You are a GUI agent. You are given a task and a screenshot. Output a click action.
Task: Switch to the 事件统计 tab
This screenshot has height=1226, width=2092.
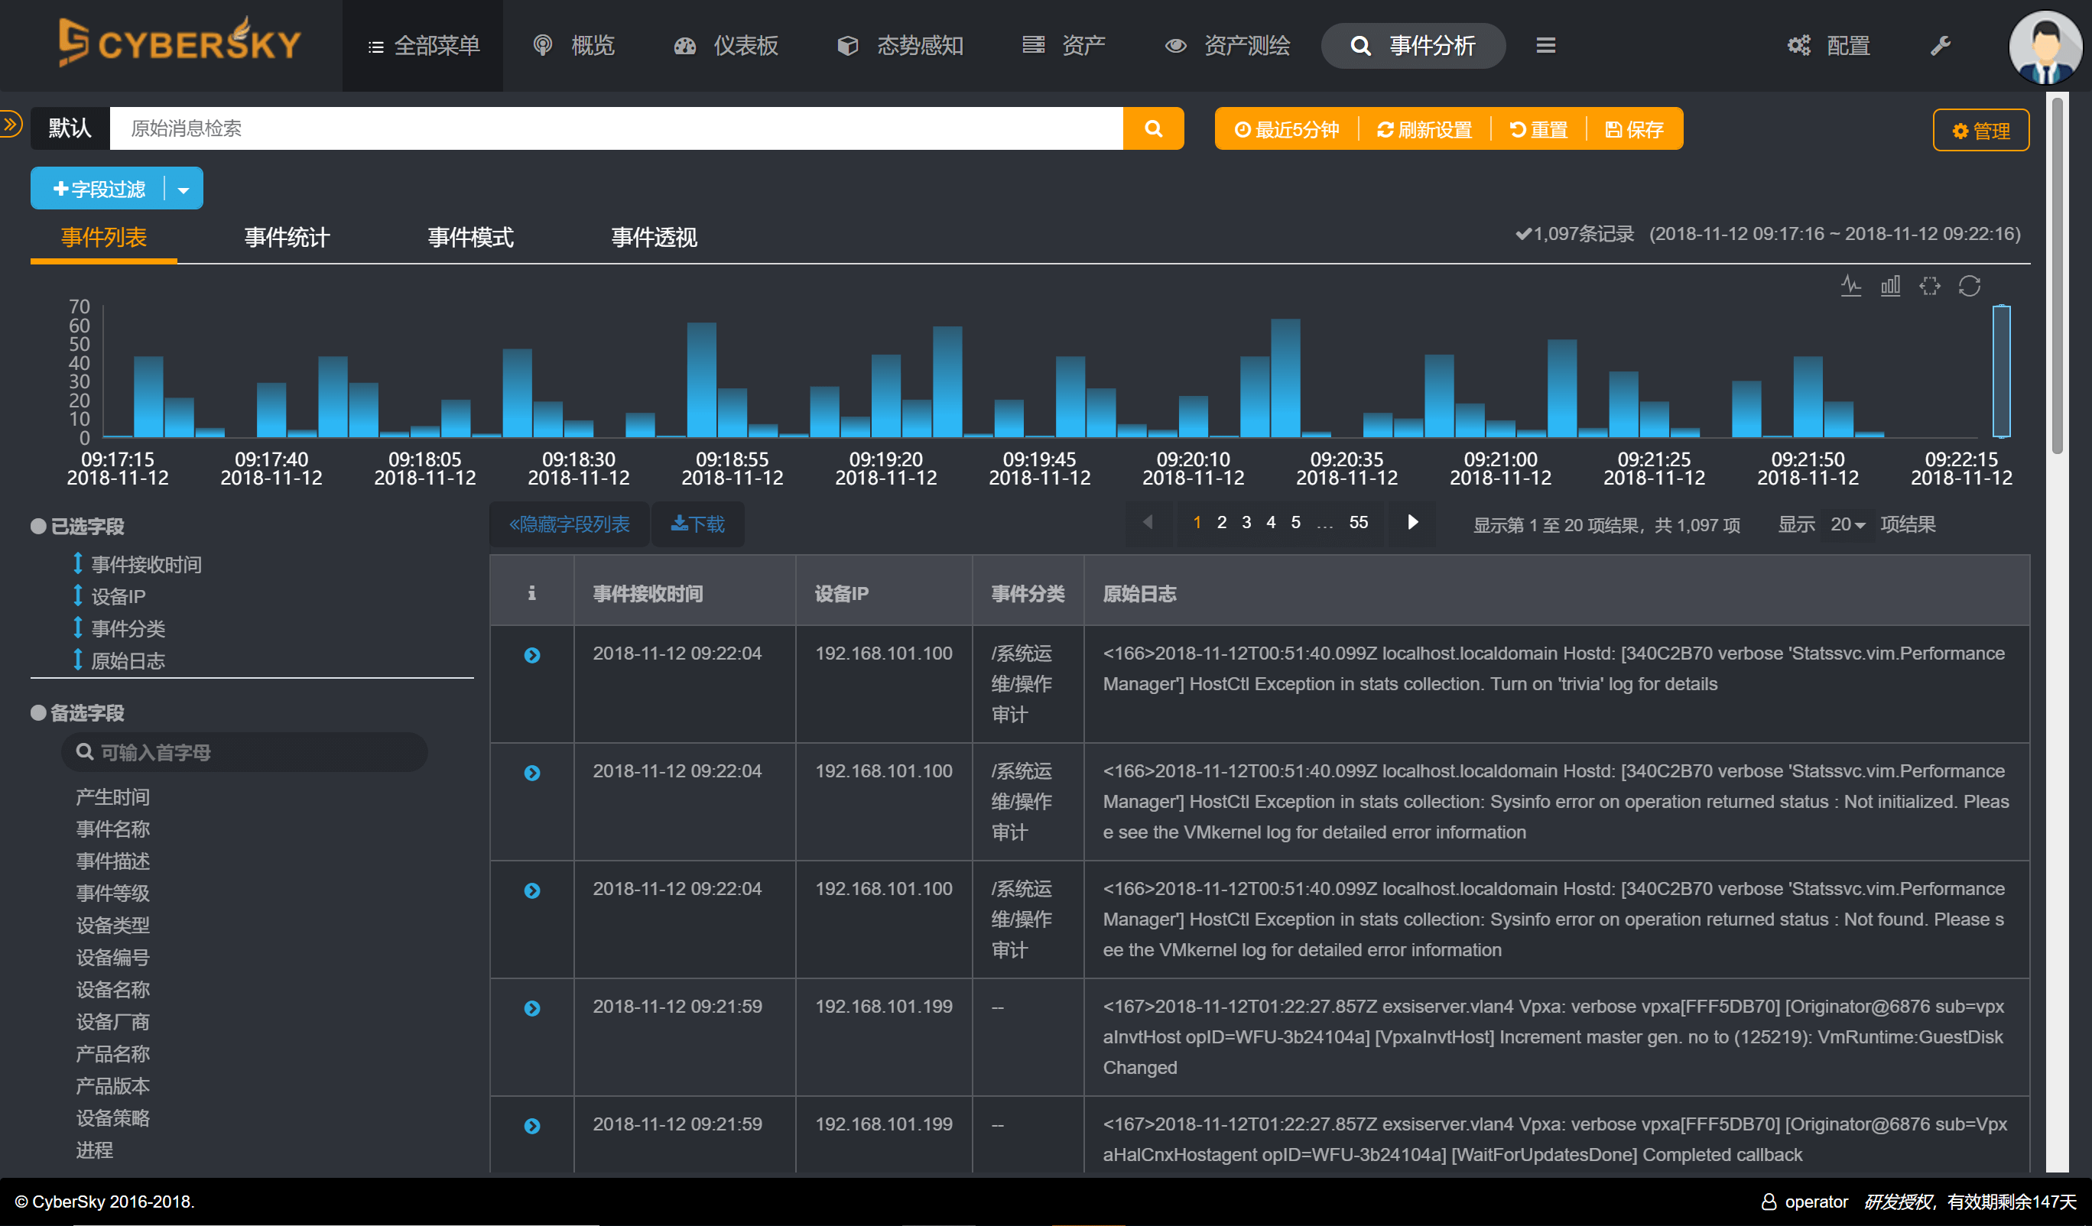tap(287, 238)
